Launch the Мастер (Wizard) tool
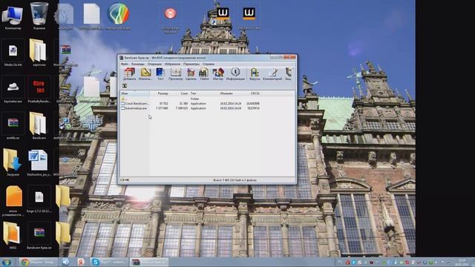Viewport: 475px width, 267px height. pos(217,74)
